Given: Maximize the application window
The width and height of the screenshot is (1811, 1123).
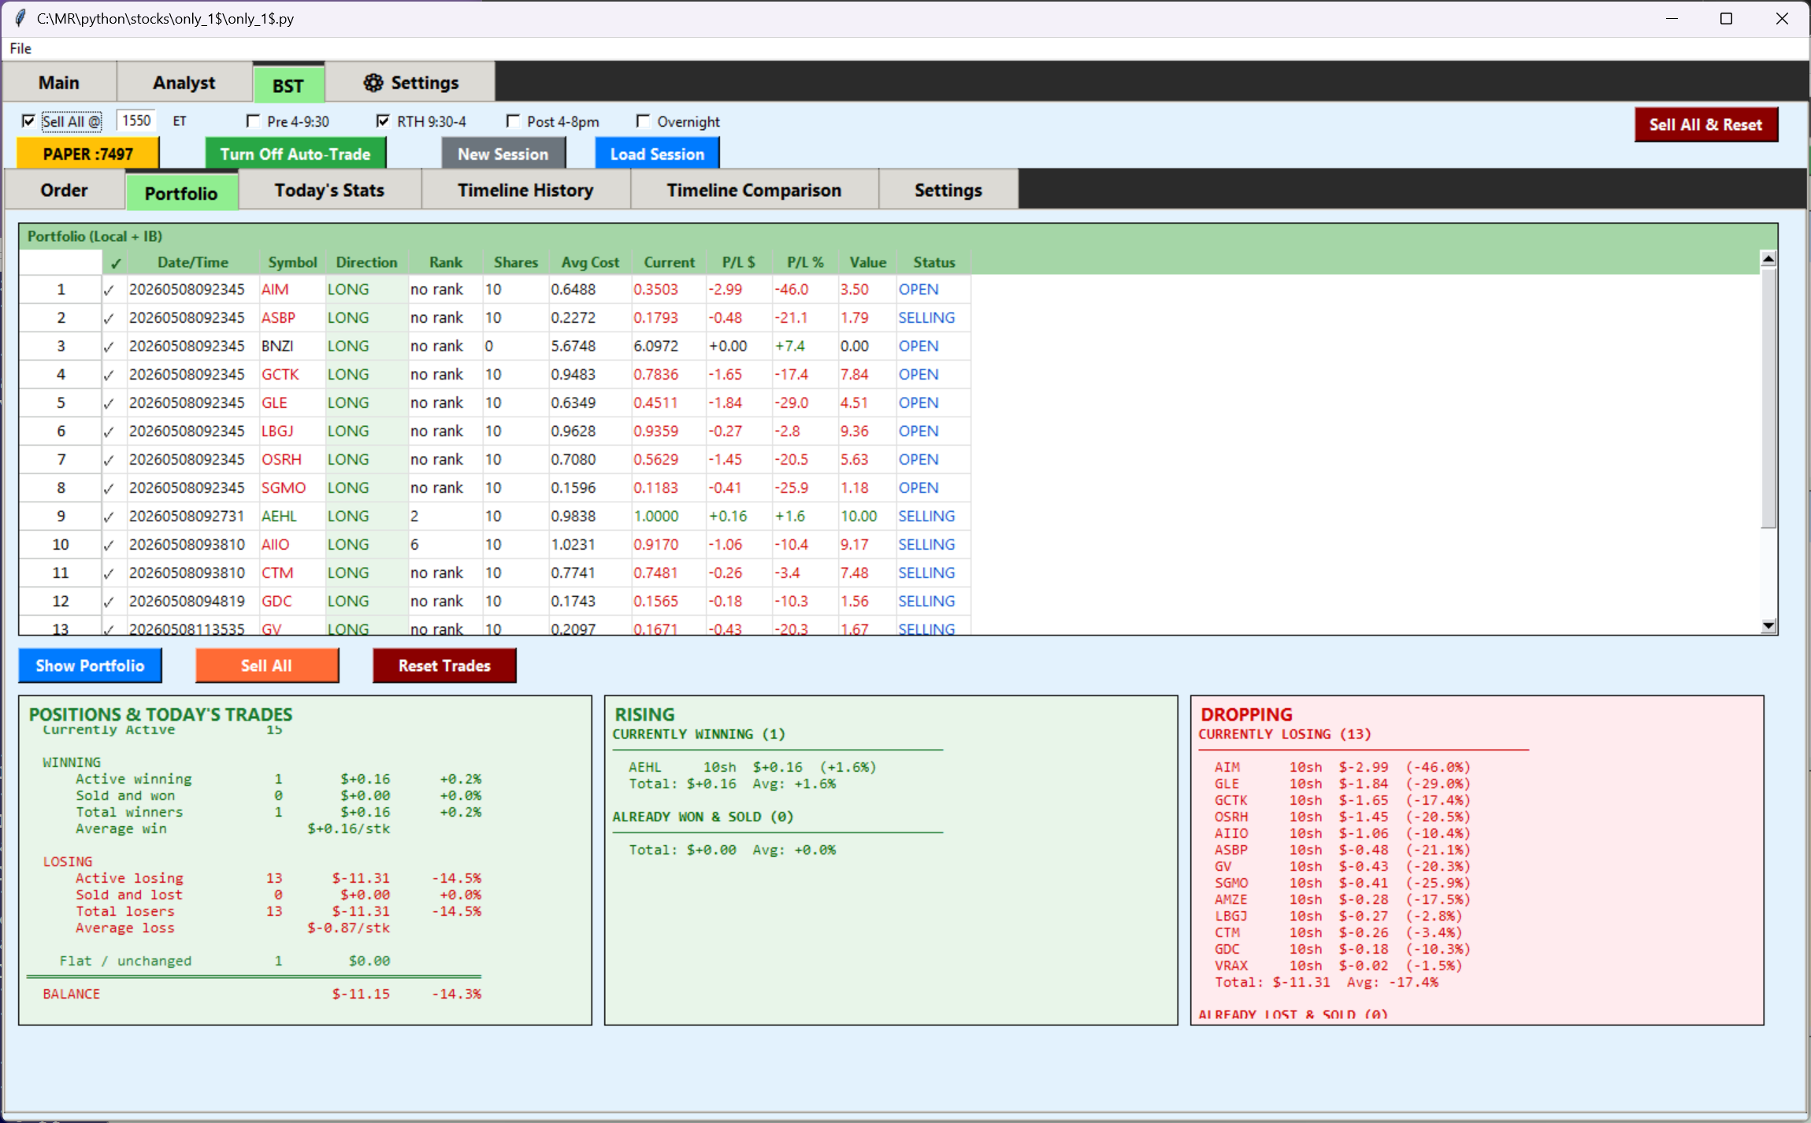Looking at the screenshot, I should click(1726, 18).
